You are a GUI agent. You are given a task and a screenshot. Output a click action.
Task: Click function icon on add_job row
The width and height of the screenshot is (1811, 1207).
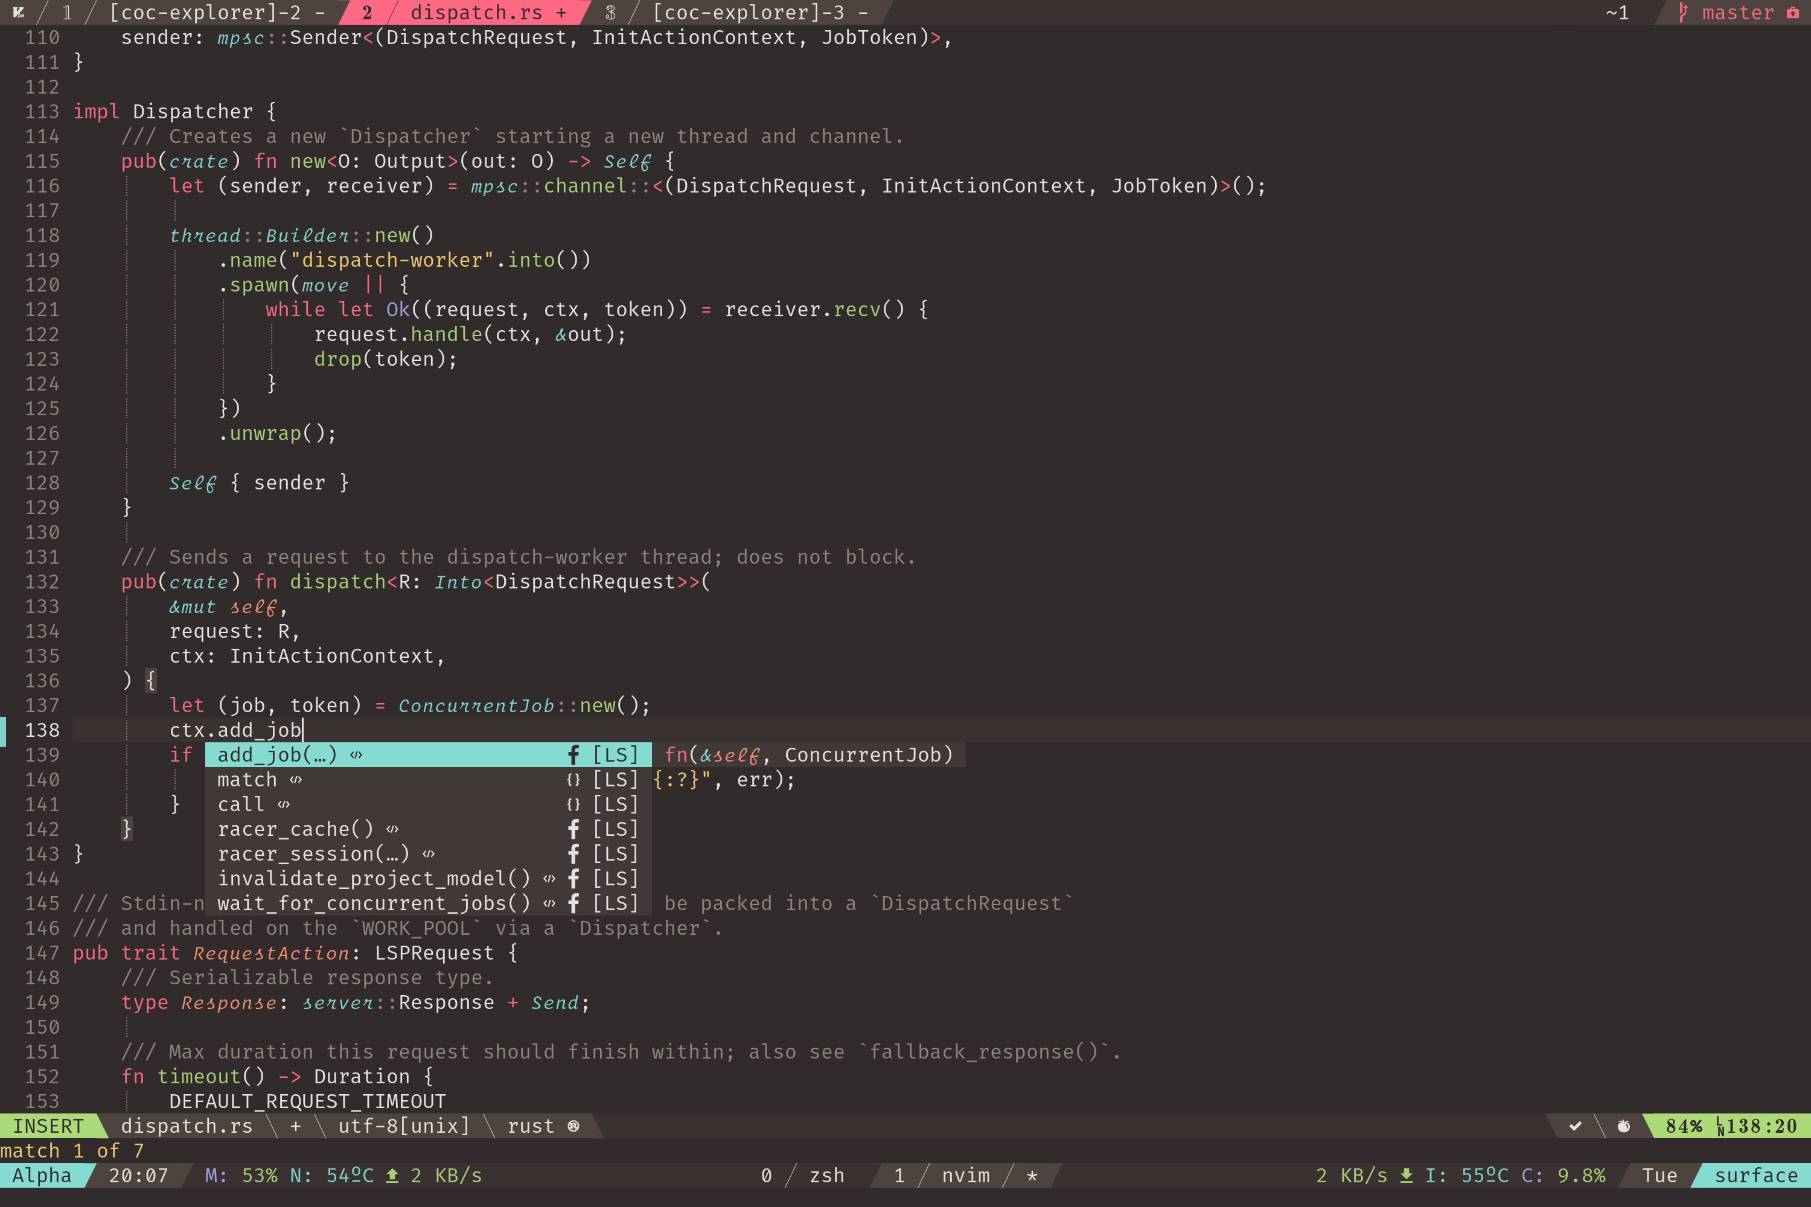tap(573, 755)
